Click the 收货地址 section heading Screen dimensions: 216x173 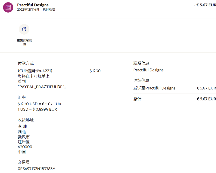26,120
